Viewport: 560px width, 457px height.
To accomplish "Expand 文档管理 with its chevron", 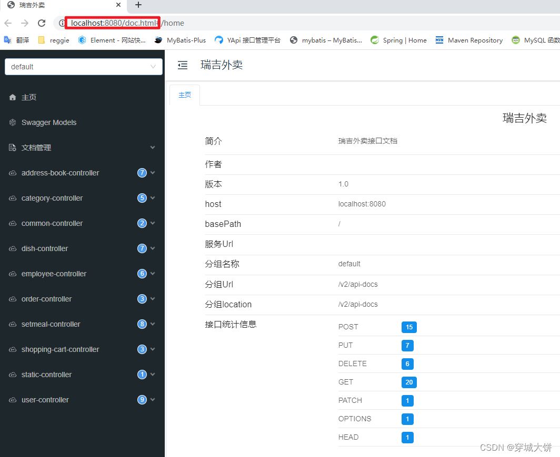I will 153,148.
